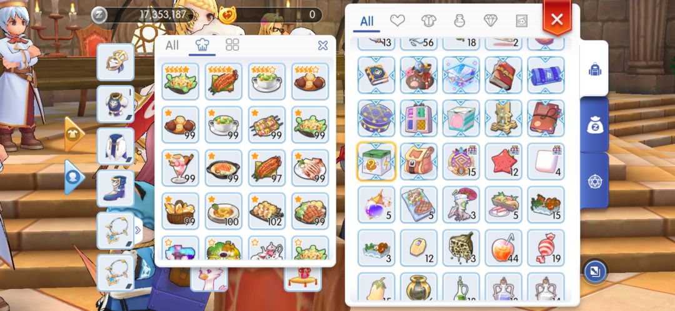Select the potion bottle filter tab
675x311 pixels.
pos(460,20)
